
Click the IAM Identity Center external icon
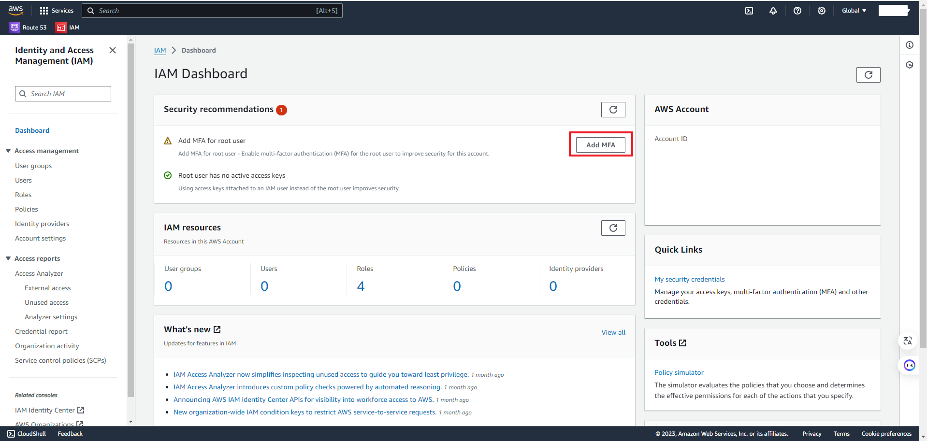point(81,410)
